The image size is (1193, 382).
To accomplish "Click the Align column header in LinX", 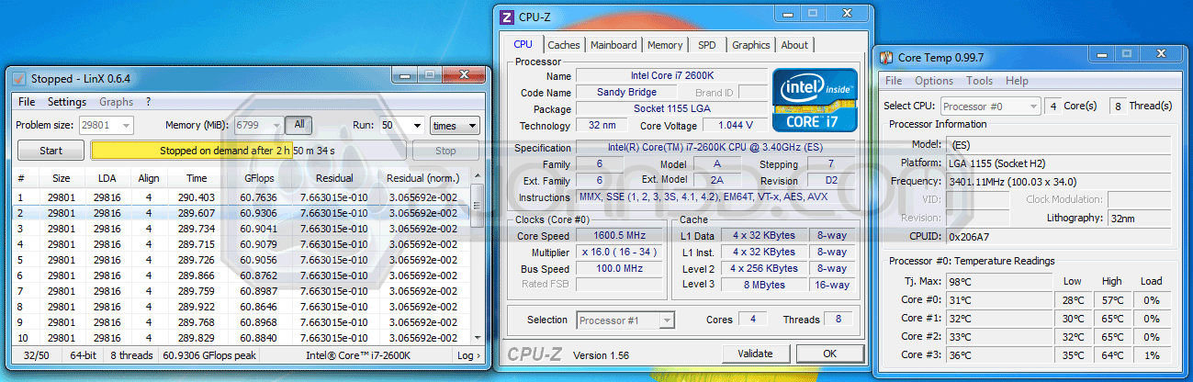I will (149, 178).
